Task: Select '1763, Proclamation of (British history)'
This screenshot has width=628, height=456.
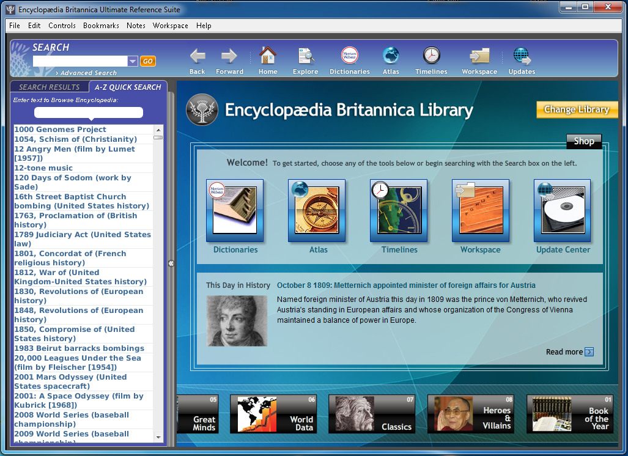Action: [83, 220]
